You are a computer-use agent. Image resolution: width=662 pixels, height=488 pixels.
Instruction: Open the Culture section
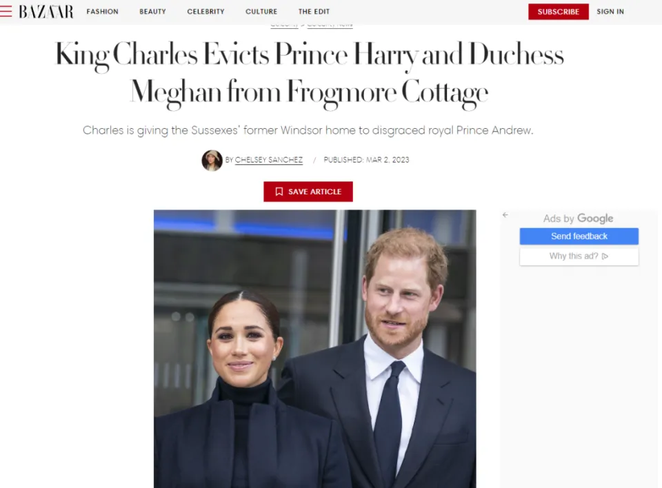tap(261, 12)
